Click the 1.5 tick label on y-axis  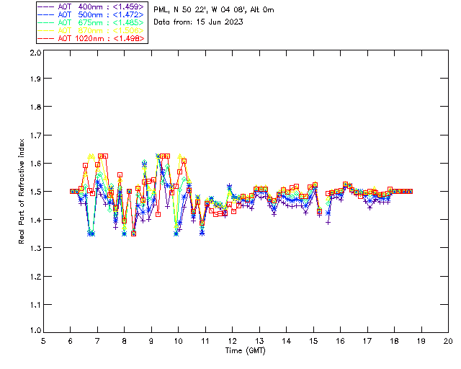35,192
